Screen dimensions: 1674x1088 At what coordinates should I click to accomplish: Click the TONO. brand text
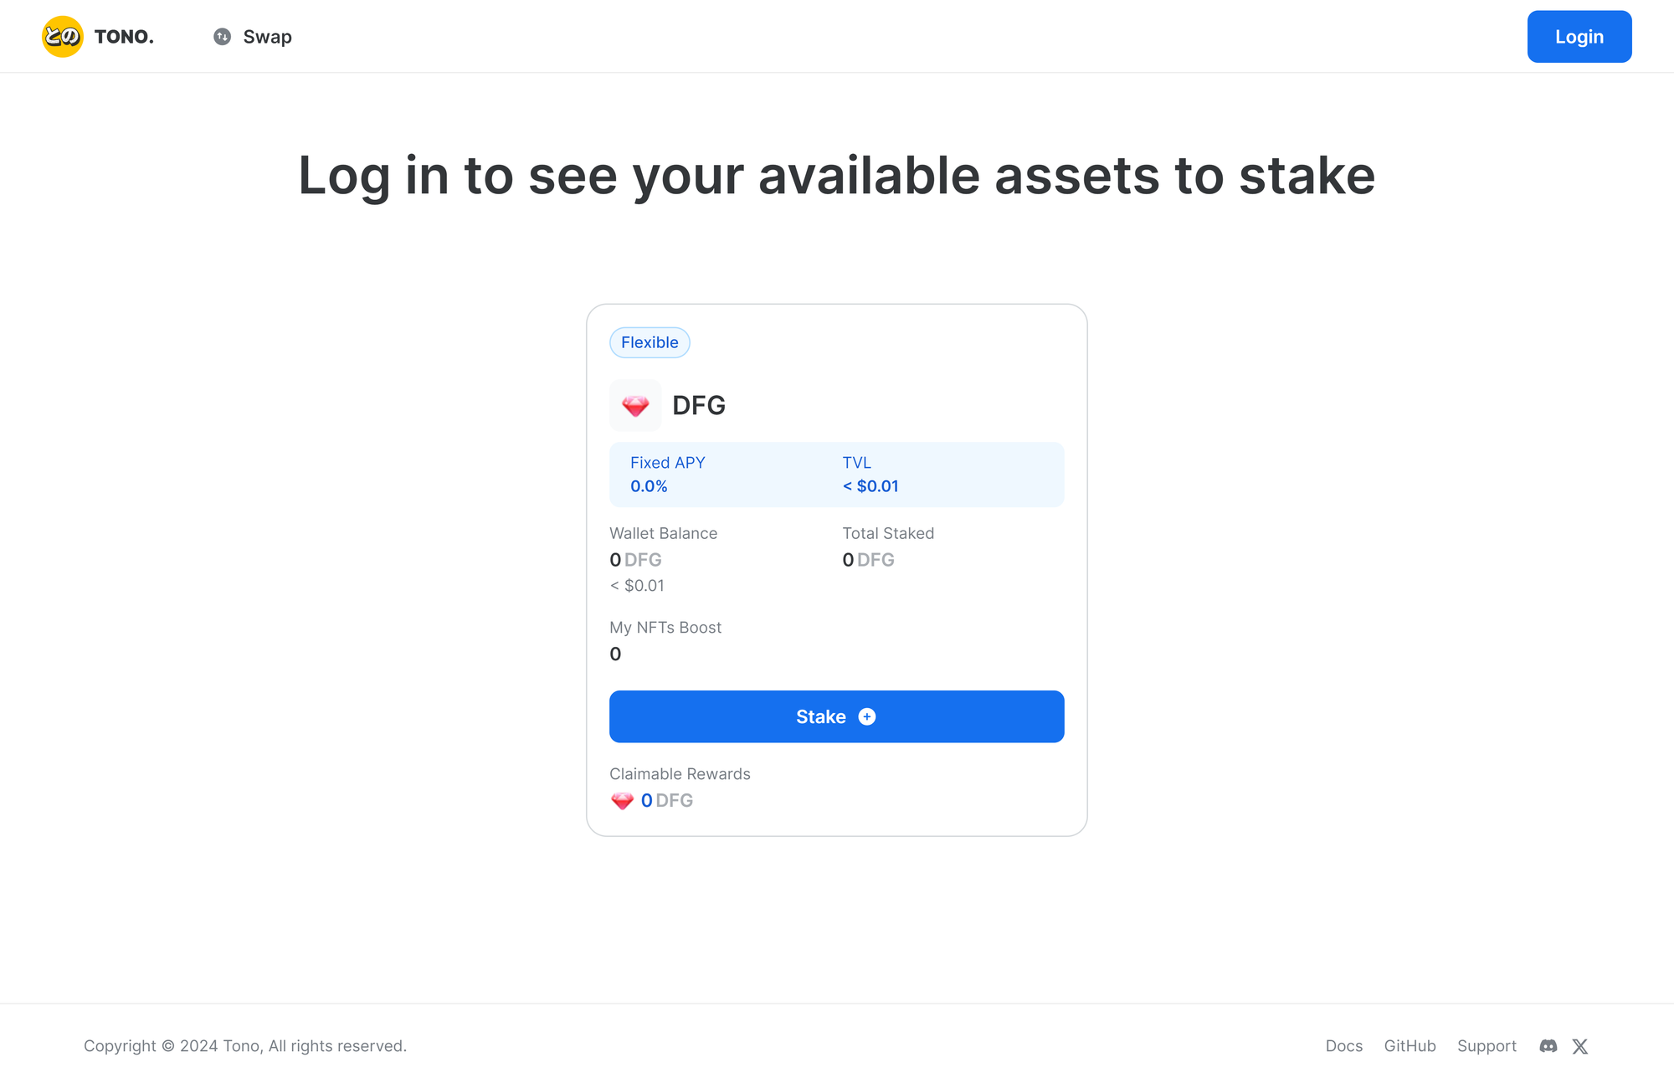(x=124, y=37)
